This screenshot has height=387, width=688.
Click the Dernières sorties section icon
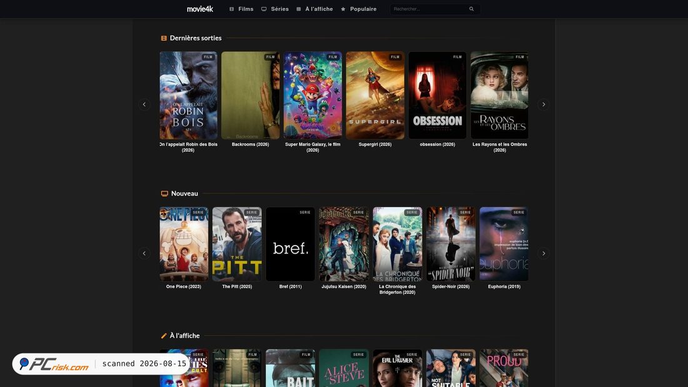coord(164,38)
